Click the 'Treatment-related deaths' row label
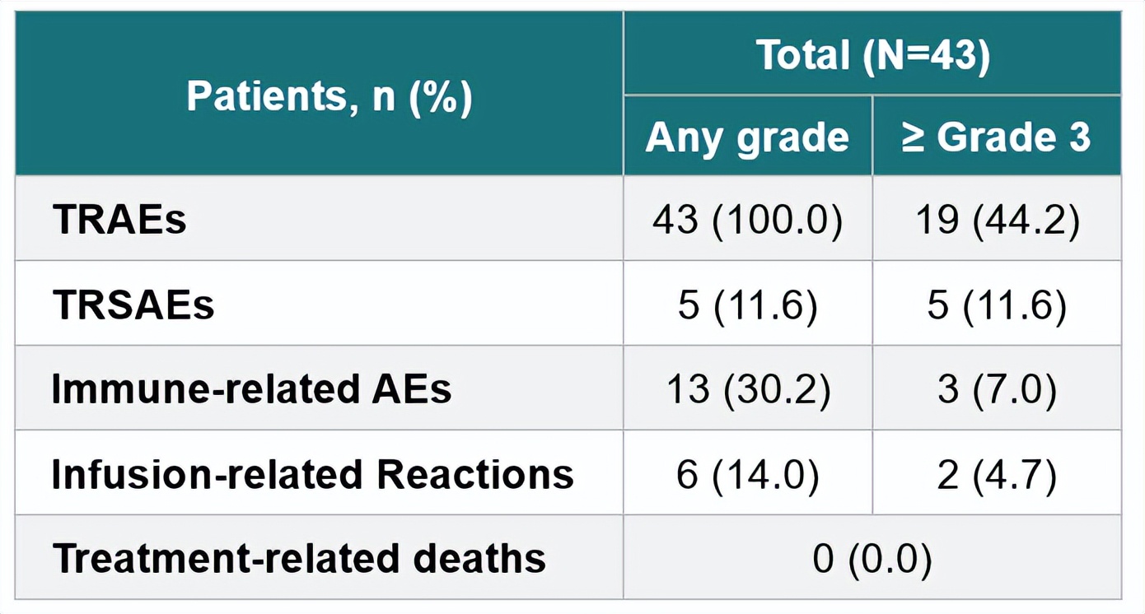 [x=299, y=559]
